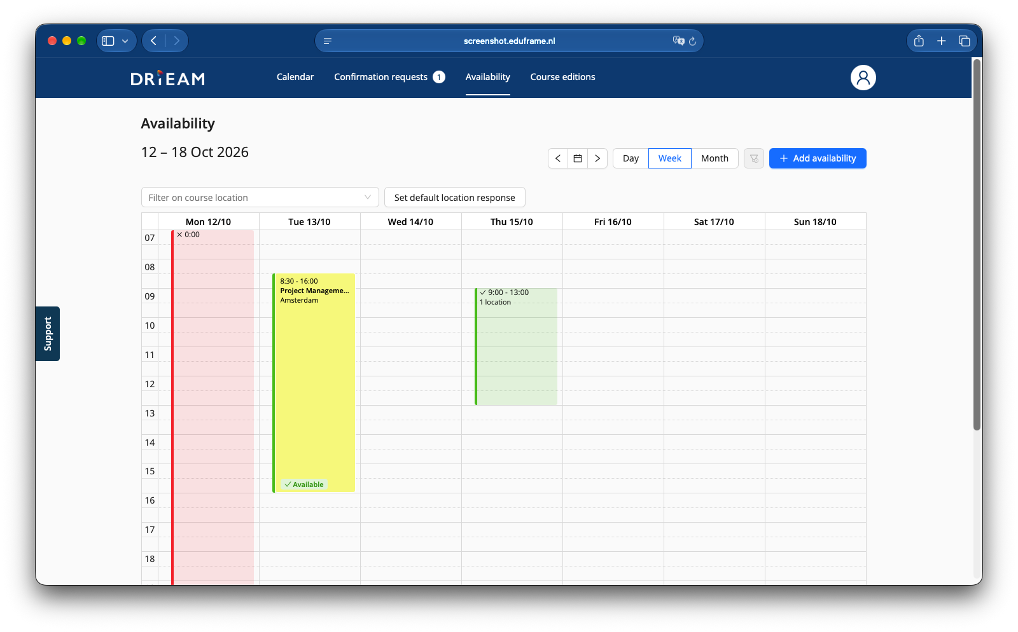Open Monday's unavailable 0:00 block
Screen dimensions: 1018x632
(213, 407)
